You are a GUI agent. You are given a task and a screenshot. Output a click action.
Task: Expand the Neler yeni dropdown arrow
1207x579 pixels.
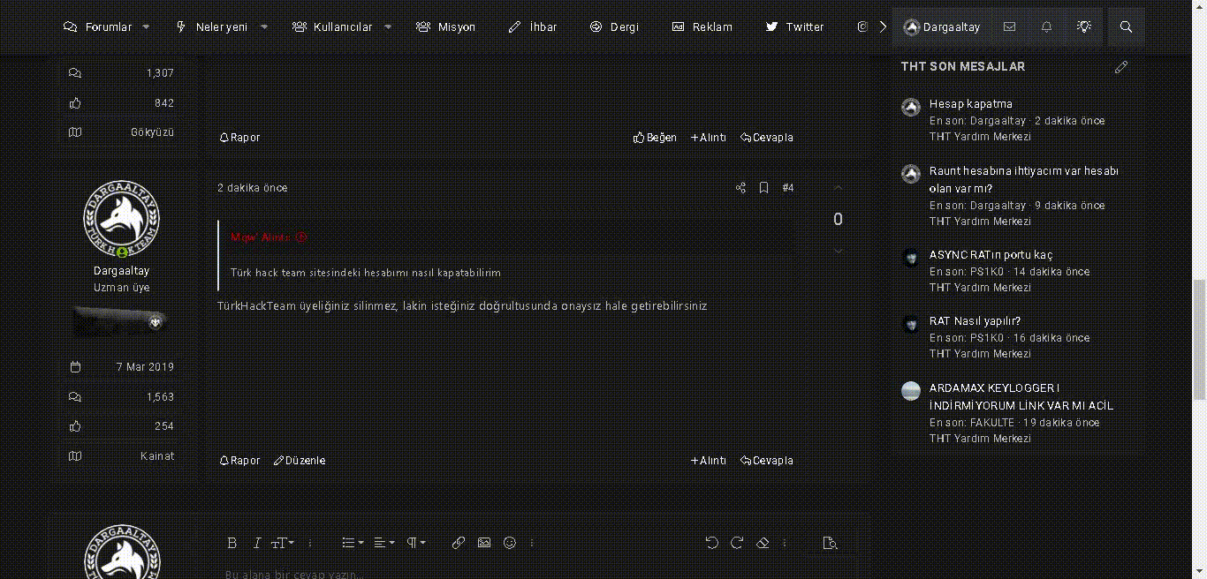263,27
